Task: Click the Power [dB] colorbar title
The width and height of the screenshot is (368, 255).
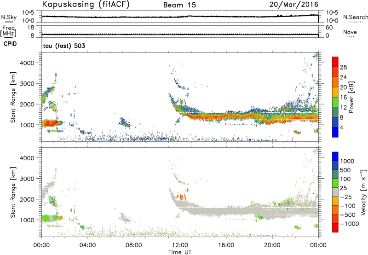Action: (x=351, y=97)
